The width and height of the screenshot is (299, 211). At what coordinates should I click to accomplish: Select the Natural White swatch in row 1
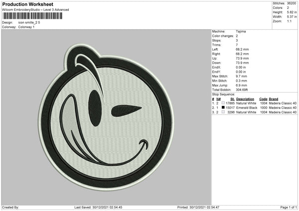pos(223,103)
